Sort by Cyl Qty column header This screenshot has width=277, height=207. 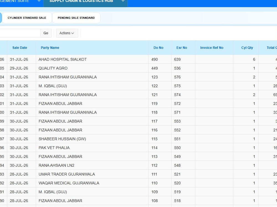point(247,48)
